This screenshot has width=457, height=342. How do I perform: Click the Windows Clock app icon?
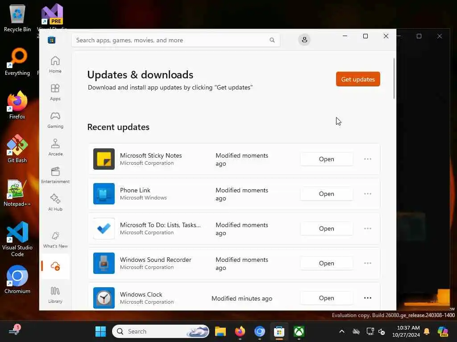[104, 298]
